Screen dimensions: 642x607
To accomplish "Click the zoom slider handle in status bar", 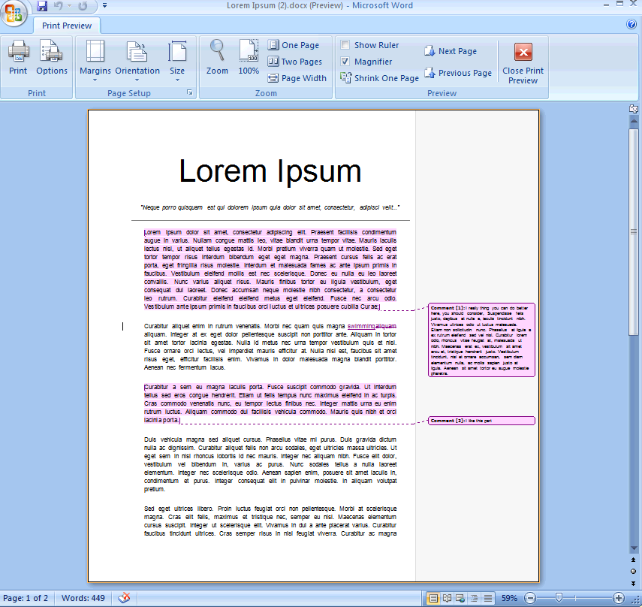I will (x=558, y=598).
